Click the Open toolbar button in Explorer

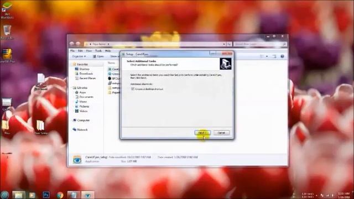point(98,56)
